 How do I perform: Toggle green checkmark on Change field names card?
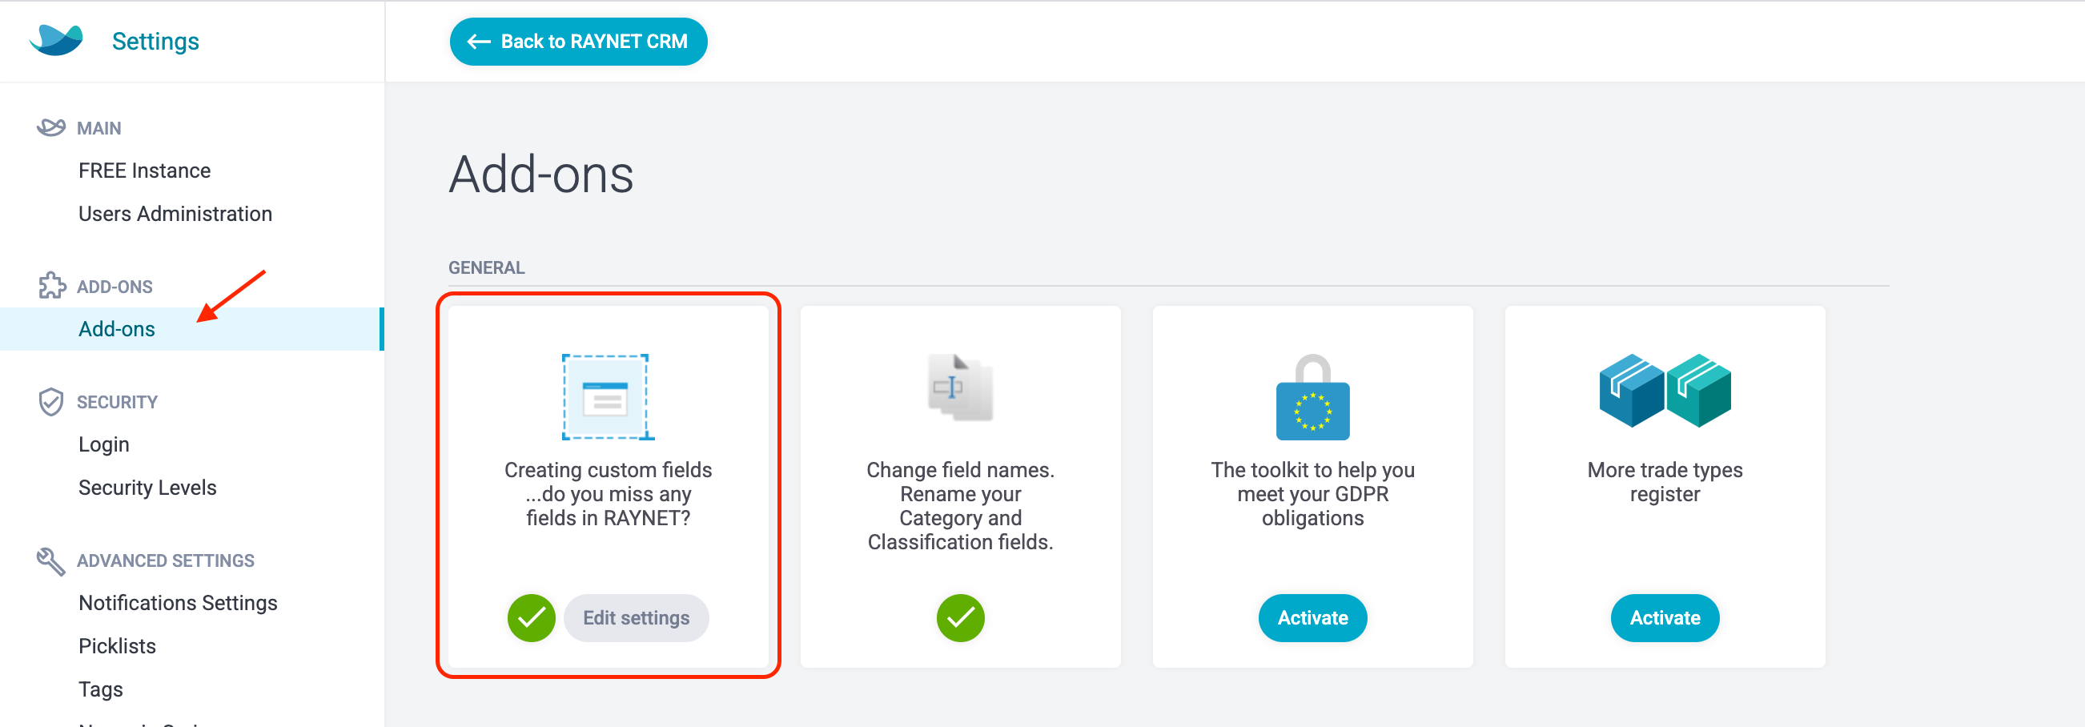point(960,617)
